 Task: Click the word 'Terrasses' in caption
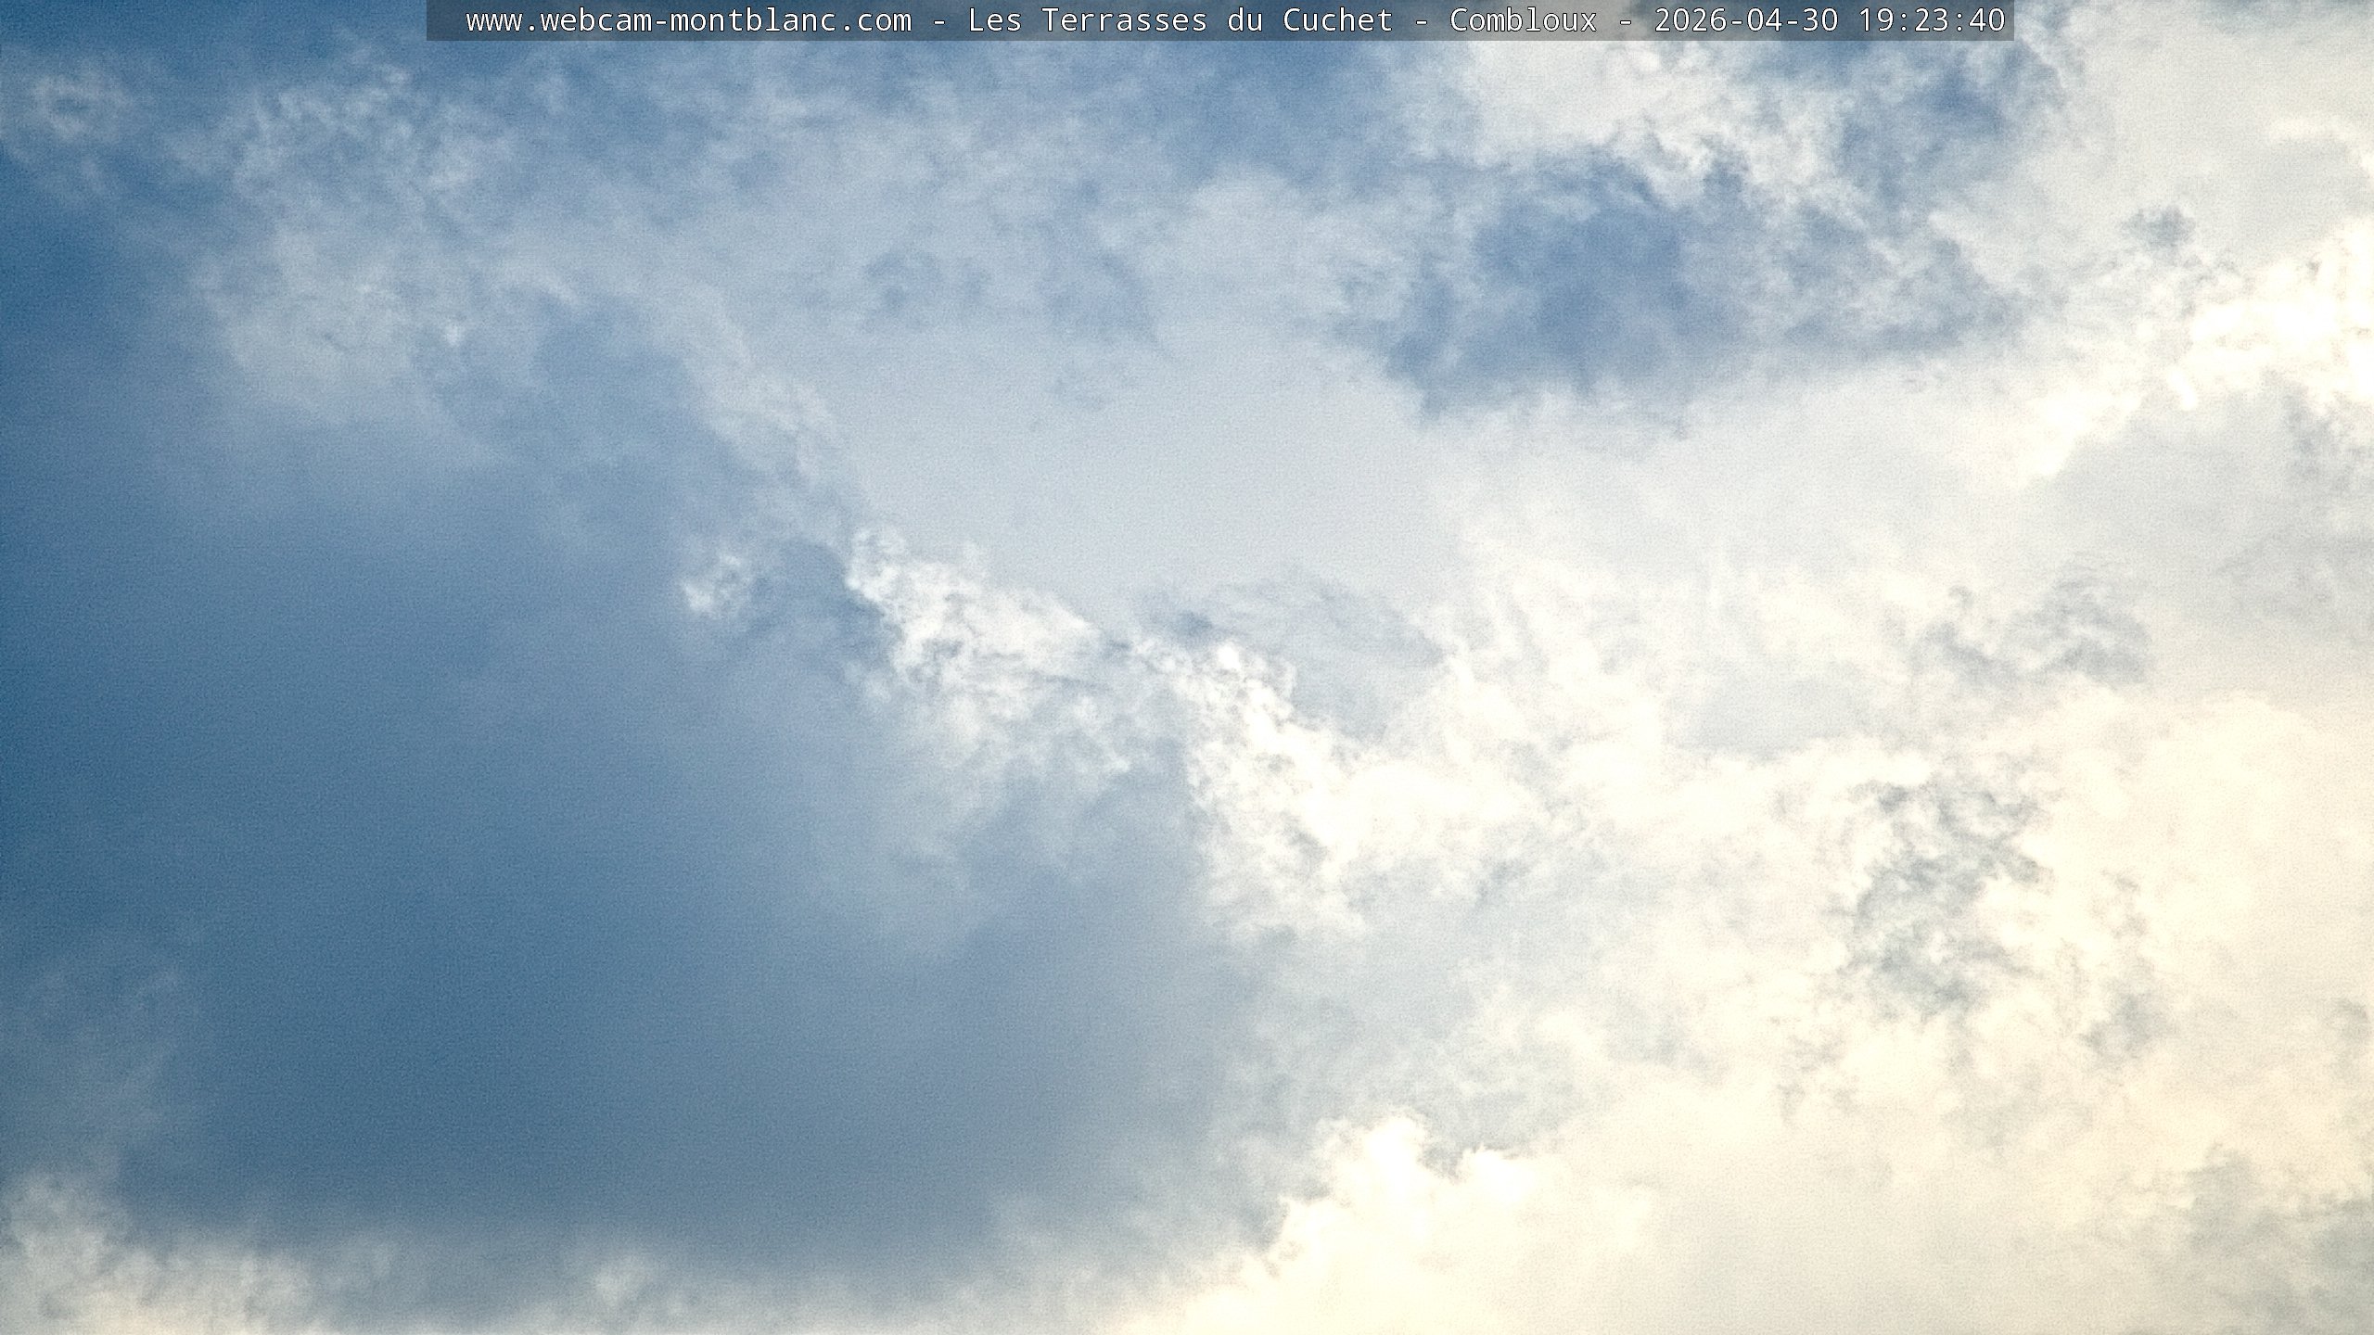click(x=1124, y=20)
